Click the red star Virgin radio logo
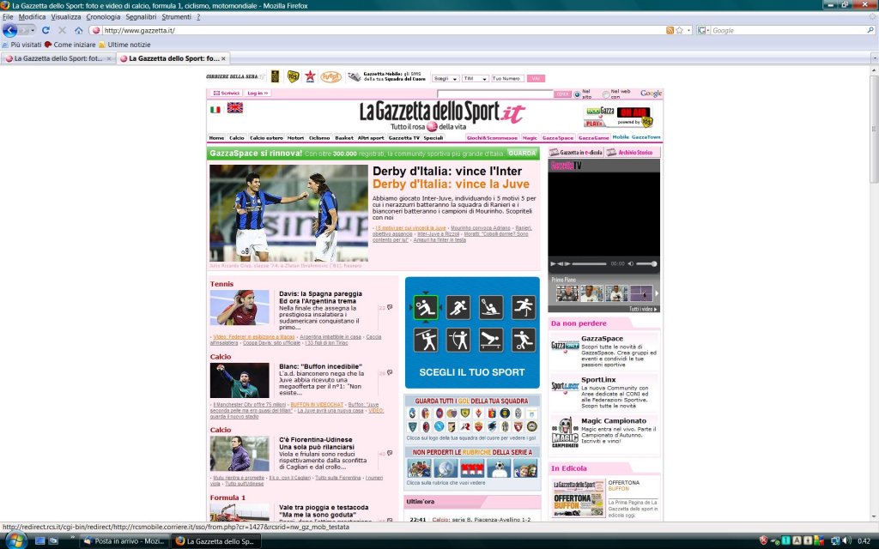 [310, 76]
